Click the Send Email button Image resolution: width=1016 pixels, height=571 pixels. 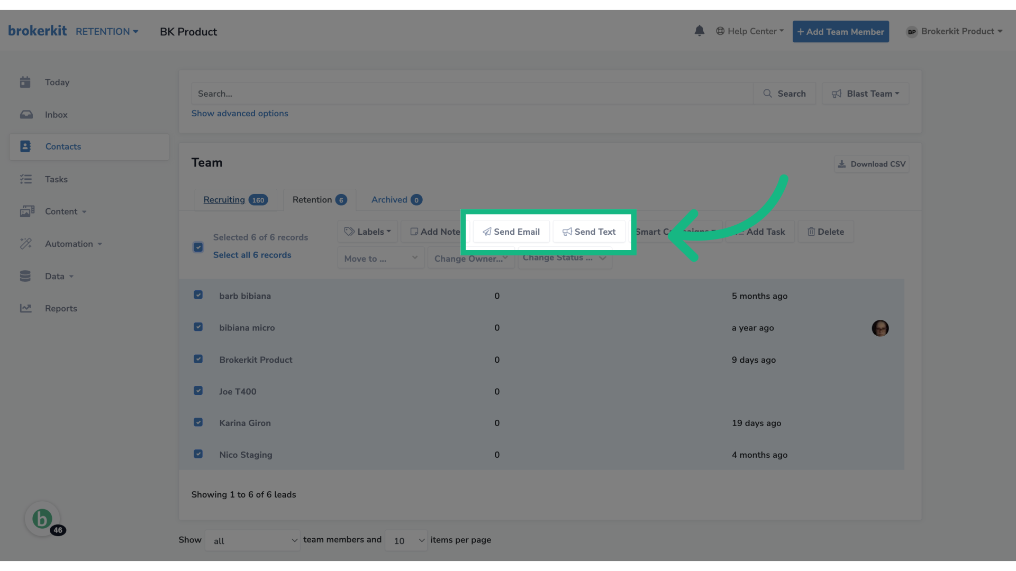click(511, 232)
